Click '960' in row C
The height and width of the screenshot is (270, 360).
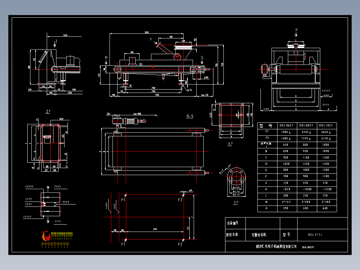tap(286, 158)
